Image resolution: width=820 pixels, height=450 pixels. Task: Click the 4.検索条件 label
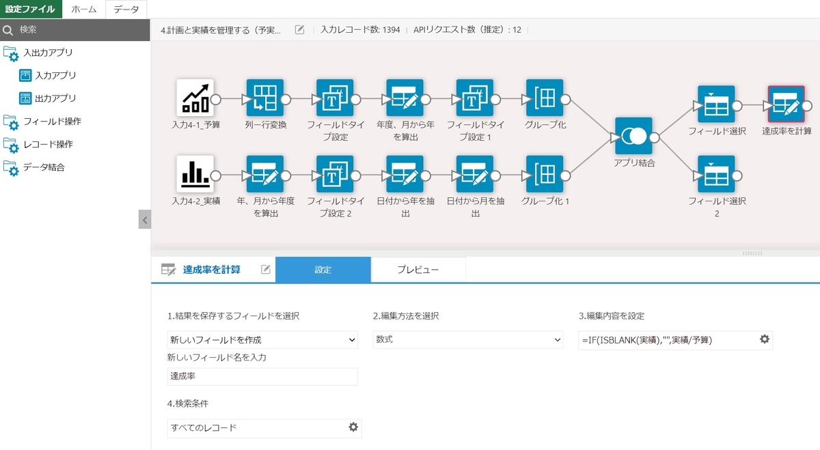click(x=189, y=404)
